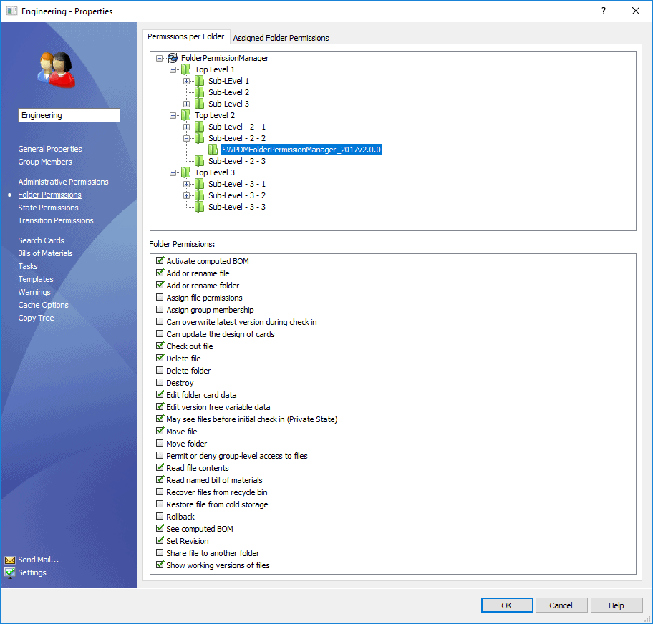Collapse the Top Level 1 node

pyautogui.click(x=173, y=69)
